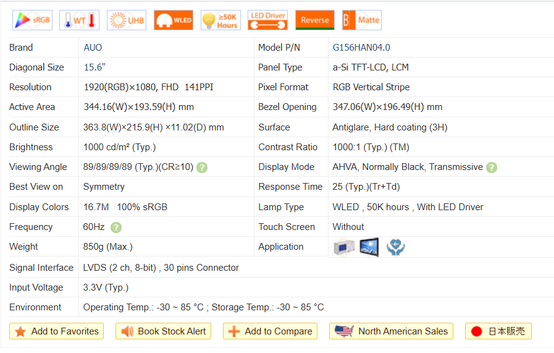Click the LED Driver badge
Viewport: 554px width, 353px height.
[x=267, y=20]
